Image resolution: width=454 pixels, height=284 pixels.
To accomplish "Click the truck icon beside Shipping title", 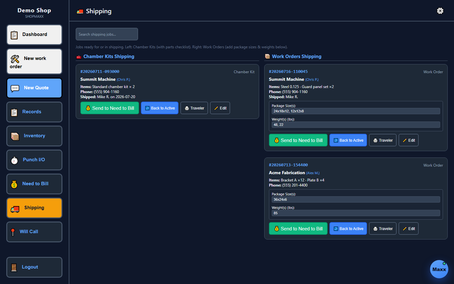I will [80, 12].
